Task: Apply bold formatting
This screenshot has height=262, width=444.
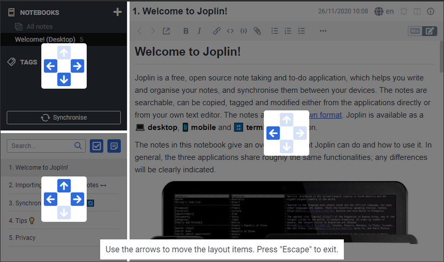Action: click(186, 31)
